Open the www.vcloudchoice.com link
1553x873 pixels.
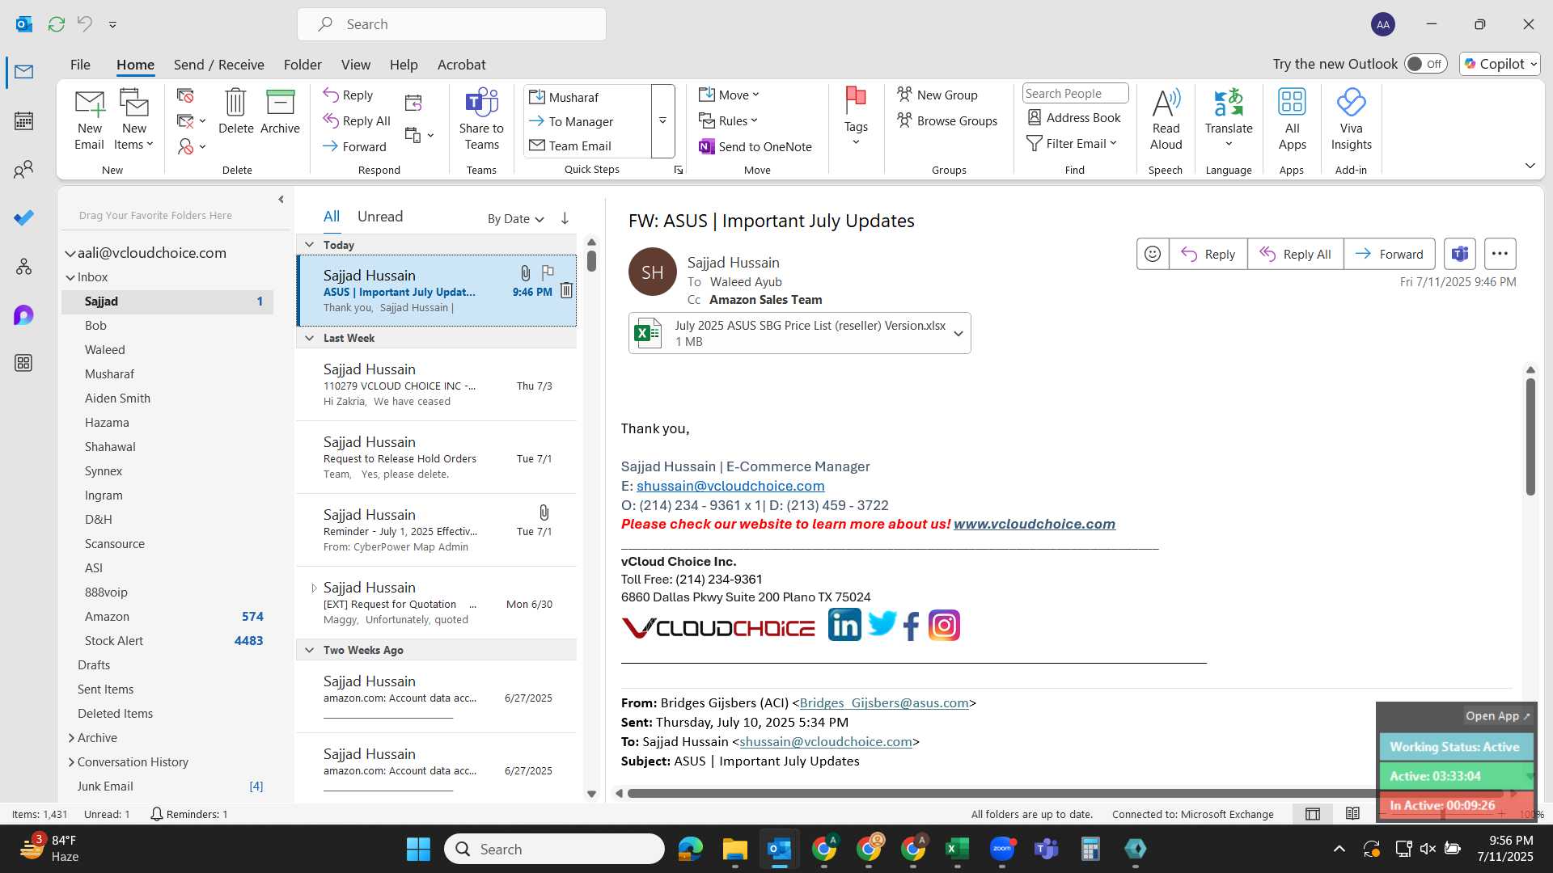pyautogui.click(x=1034, y=524)
